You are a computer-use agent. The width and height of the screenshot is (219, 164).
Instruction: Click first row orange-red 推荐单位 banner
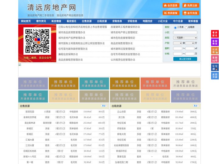point(155,84)
